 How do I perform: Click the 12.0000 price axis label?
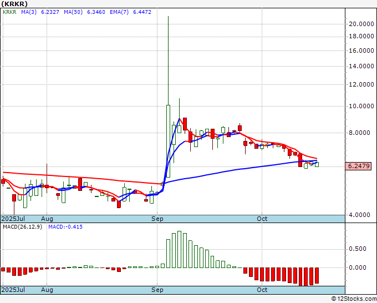tap(361, 84)
